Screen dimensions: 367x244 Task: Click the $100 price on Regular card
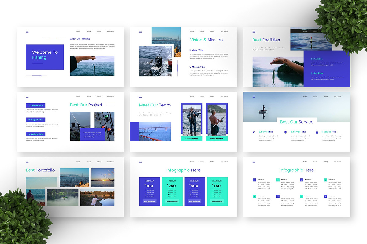(x=149, y=186)
